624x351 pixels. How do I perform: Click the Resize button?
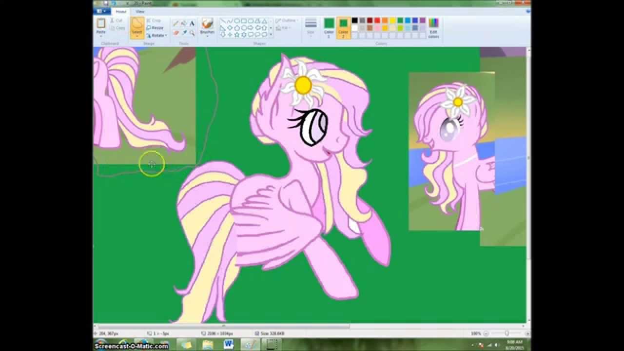(x=155, y=28)
